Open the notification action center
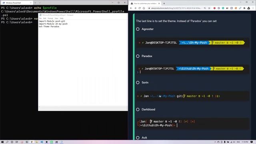The height and width of the screenshot is (144, 256). point(252,142)
